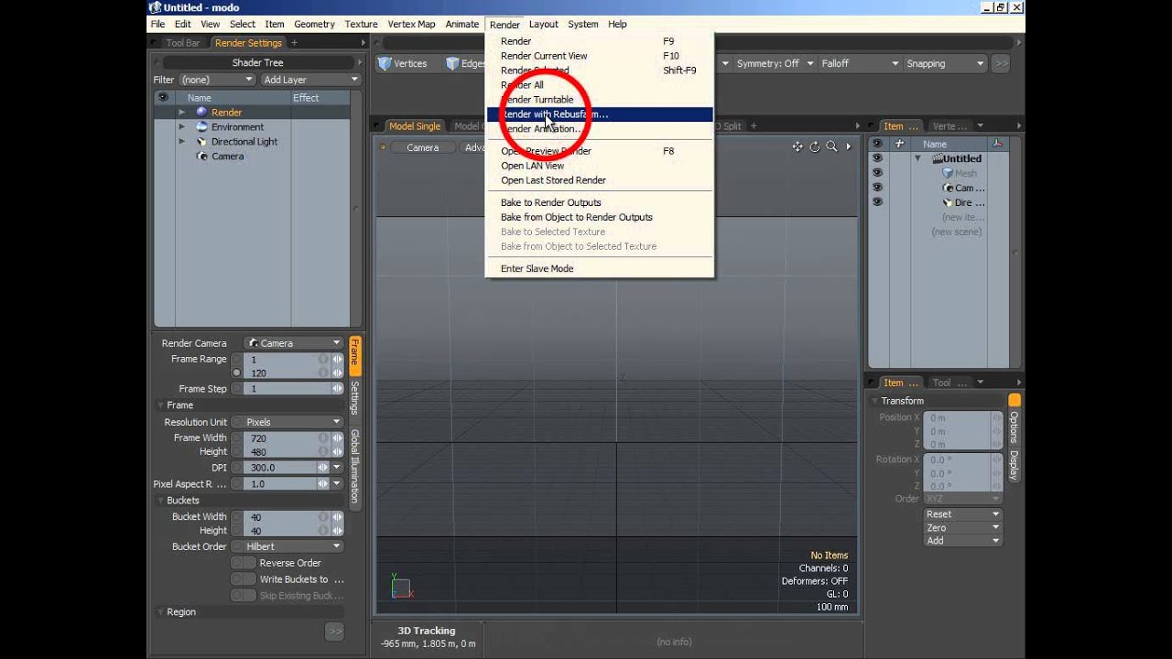The height and width of the screenshot is (659, 1172).
Task: Expand the Render item in Shader Tree
Action: tap(181, 112)
